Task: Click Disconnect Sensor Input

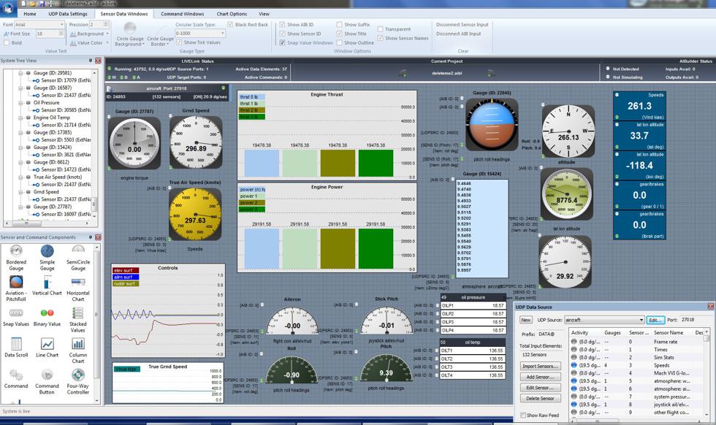Action: click(x=462, y=25)
